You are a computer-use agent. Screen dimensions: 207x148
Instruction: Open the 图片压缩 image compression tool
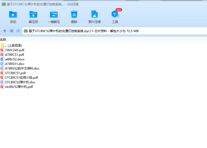[95, 14]
